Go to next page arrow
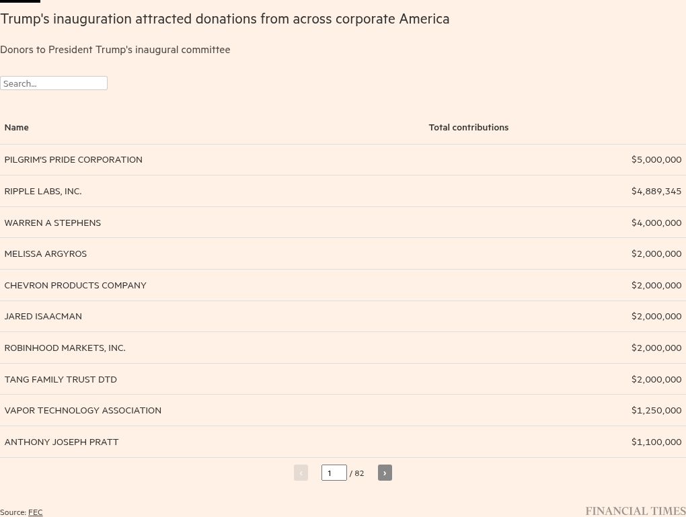 click(385, 473)
